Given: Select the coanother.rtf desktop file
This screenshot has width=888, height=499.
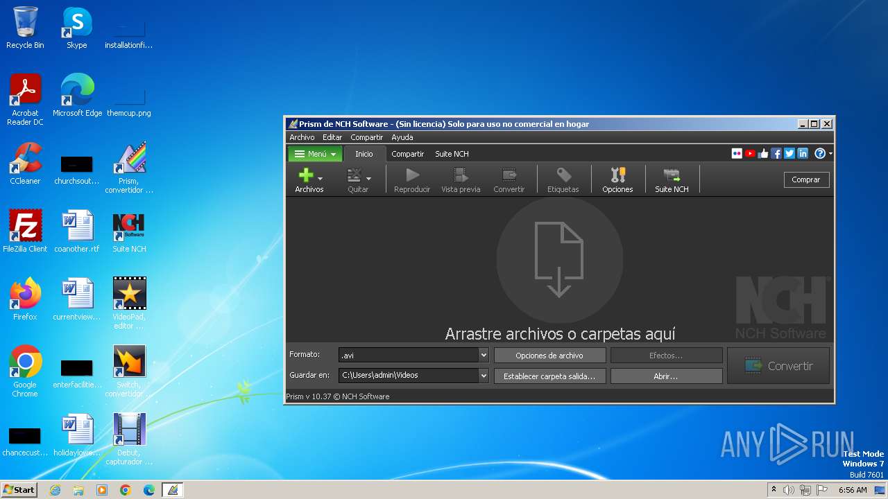Looking at the screenshot, I should point(77,231).
